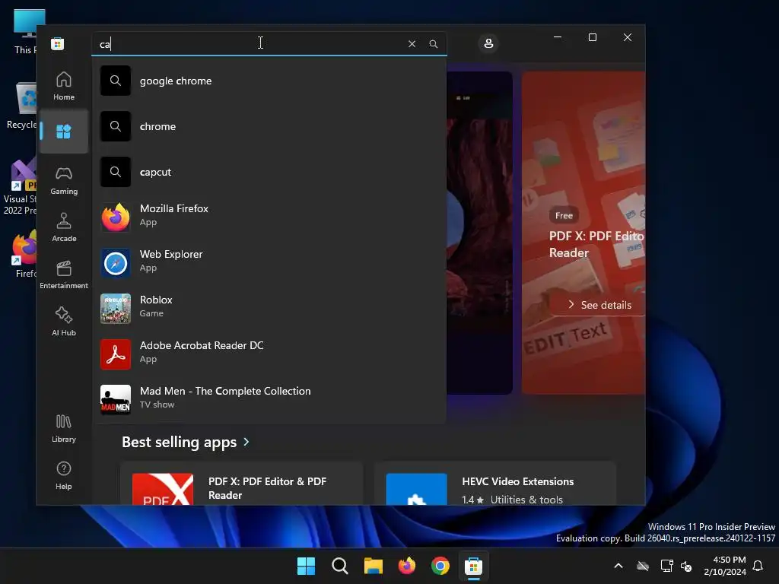
Task: Open the Arcade section
Action: [x=64, y=227]
